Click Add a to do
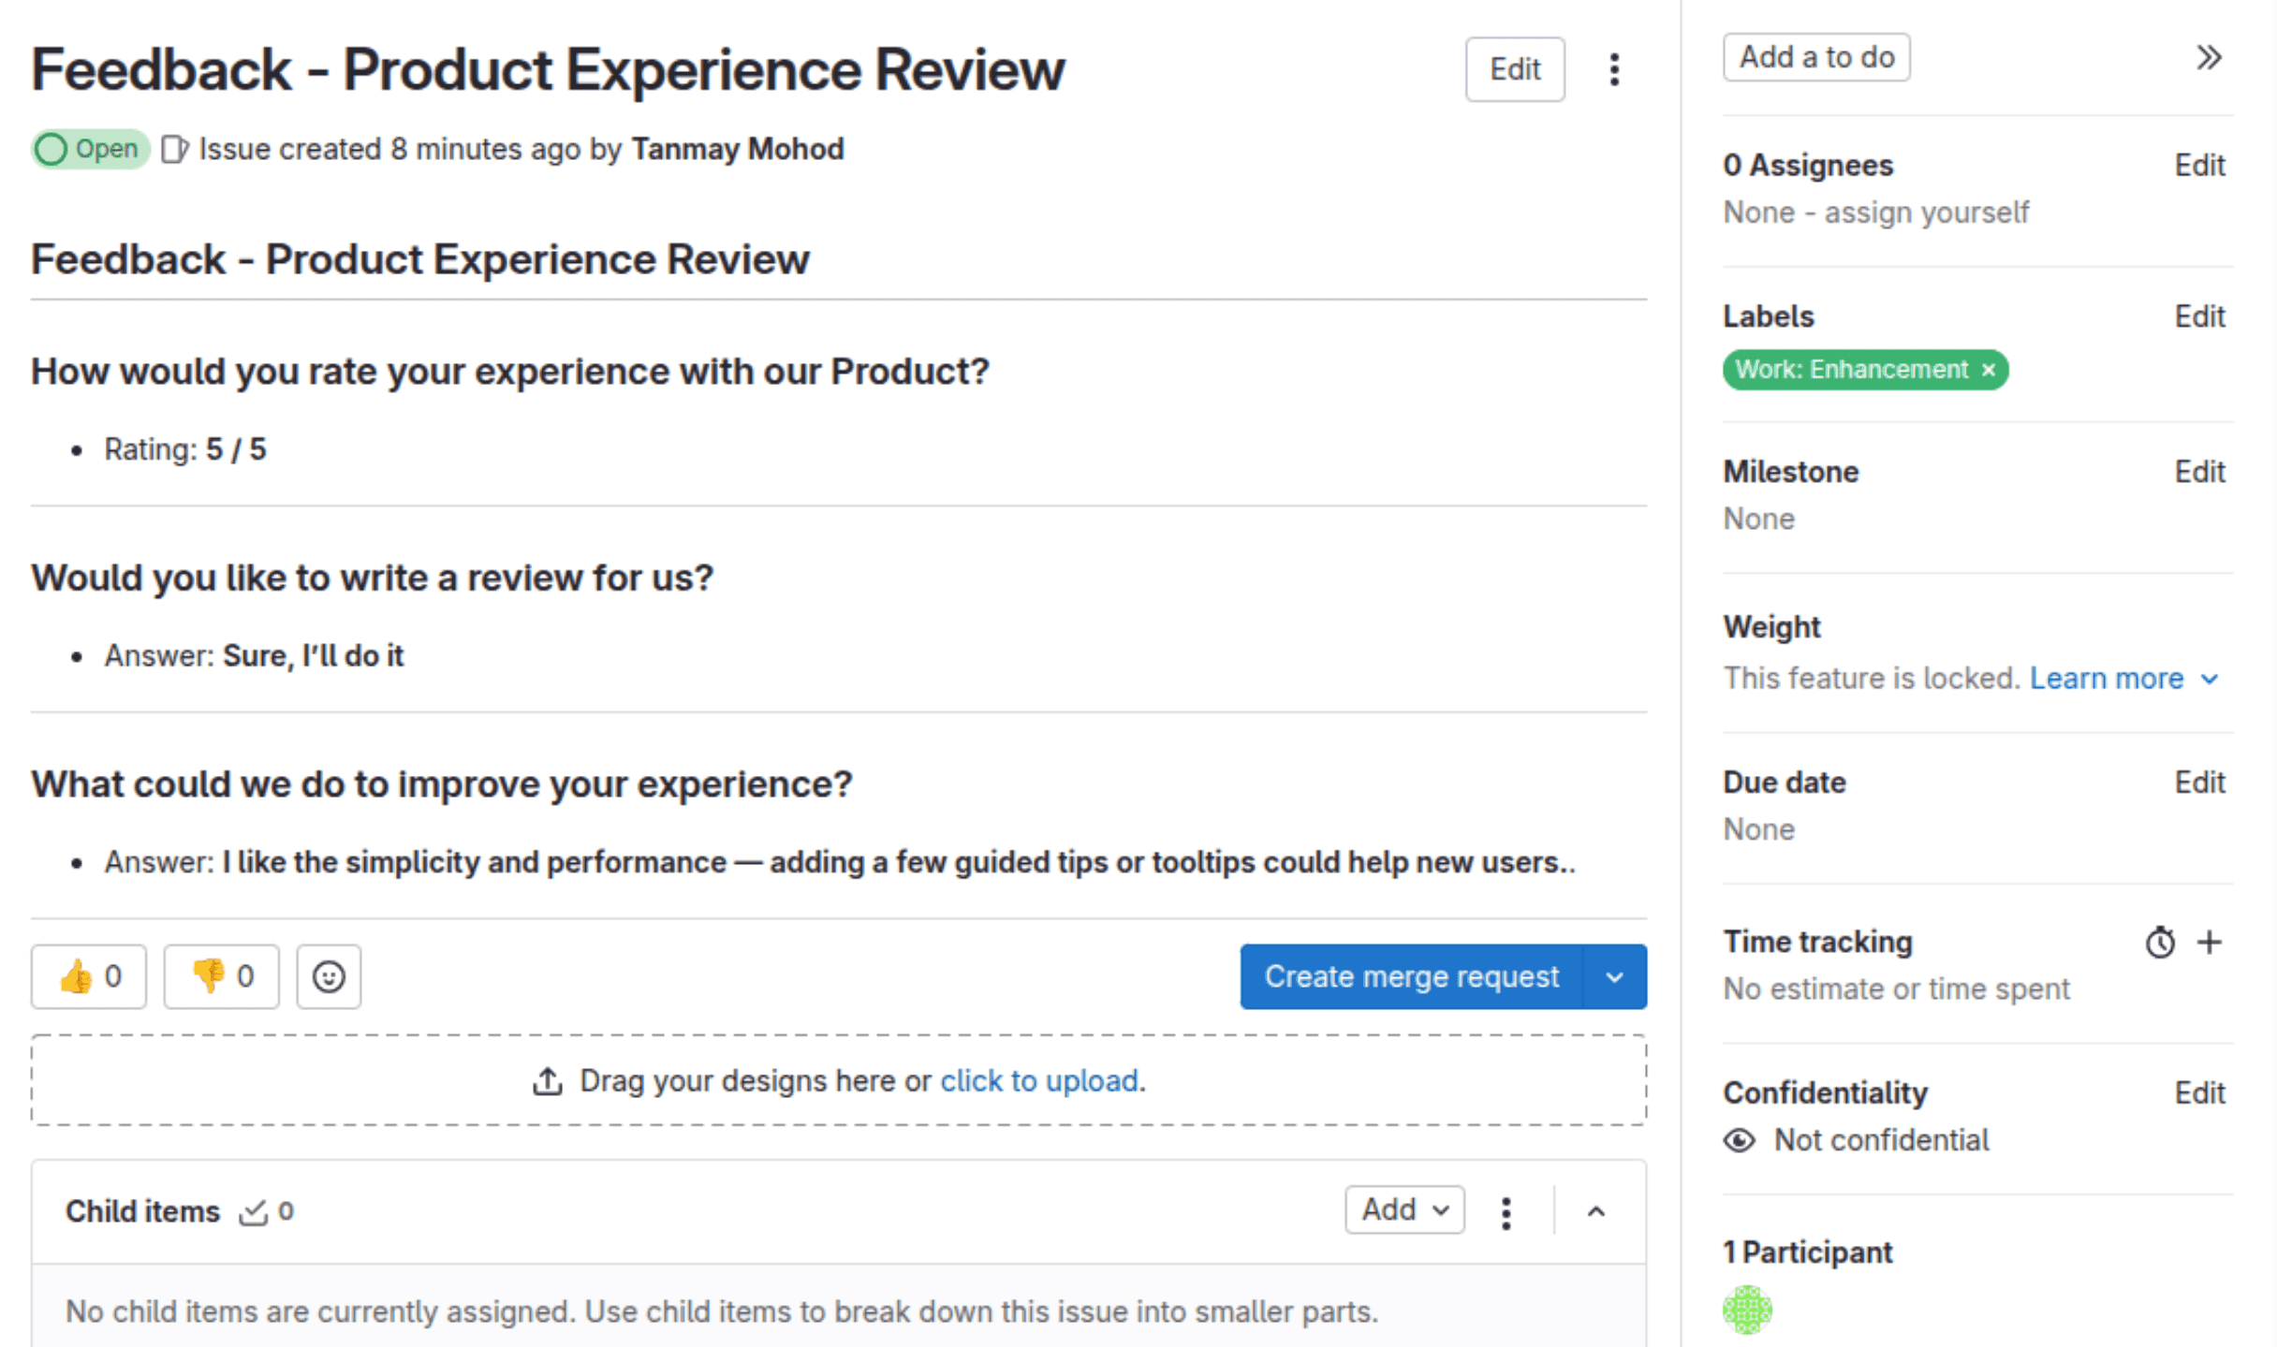2277x1347 pixels. click(x=1815, y=56)
